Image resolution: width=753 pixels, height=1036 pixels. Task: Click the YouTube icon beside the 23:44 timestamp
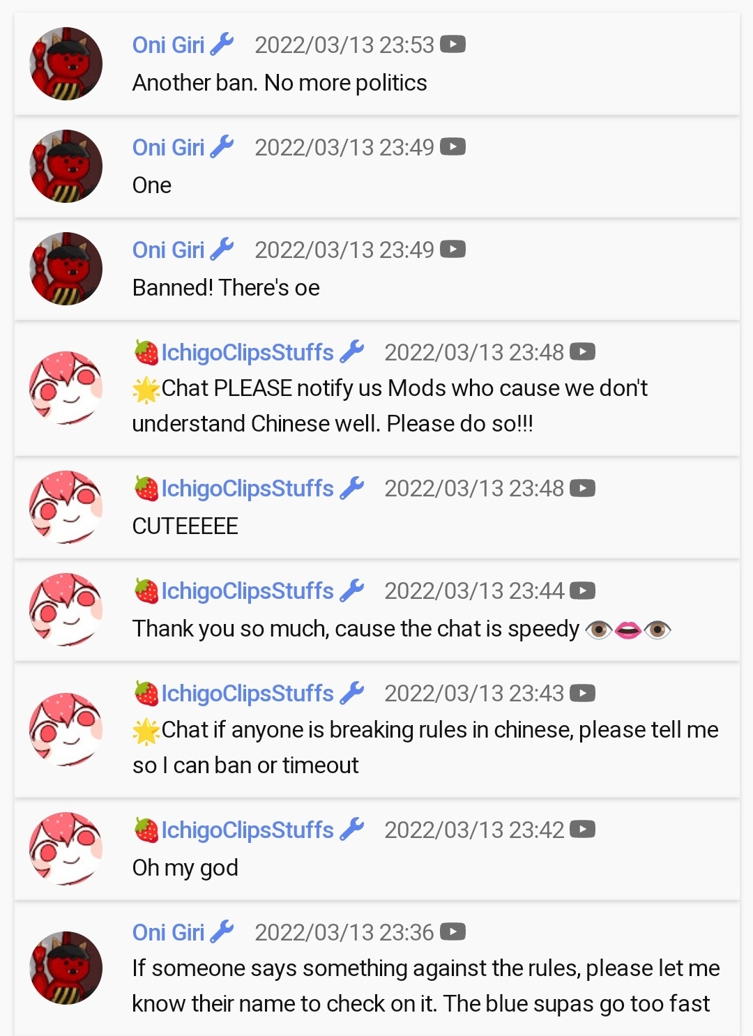[582, 591]
